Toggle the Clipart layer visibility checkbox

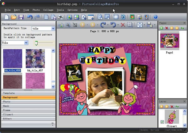(x=162, y=121)
